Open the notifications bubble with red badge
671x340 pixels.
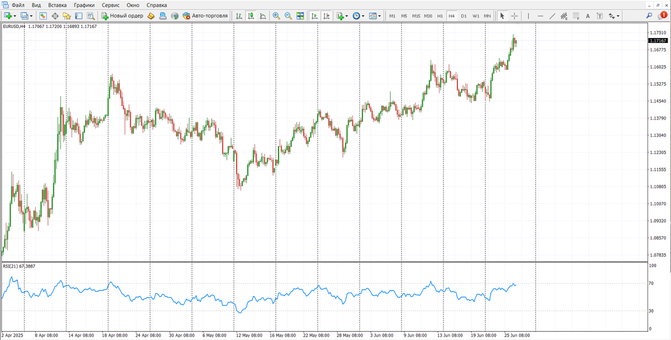(x=662, y=16)
